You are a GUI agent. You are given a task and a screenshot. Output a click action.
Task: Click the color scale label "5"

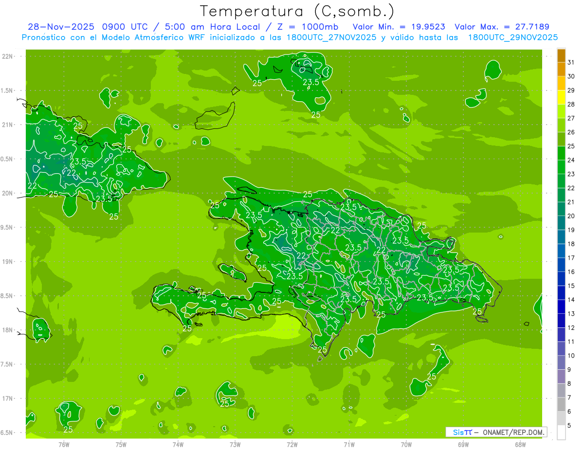click(569, 426)
